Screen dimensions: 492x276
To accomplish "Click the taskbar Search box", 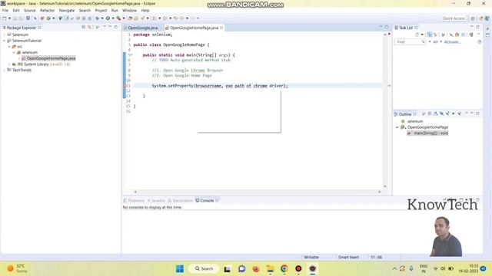I will pyautogui.click(x=204, y=269).
